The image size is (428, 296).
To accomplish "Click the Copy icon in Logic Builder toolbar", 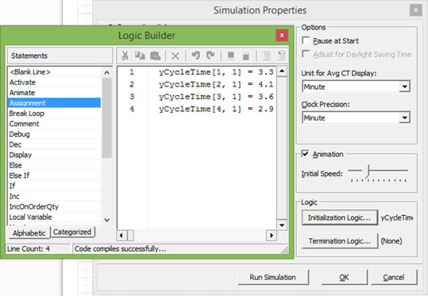I will pyautogui.click(x=140, y=56).
